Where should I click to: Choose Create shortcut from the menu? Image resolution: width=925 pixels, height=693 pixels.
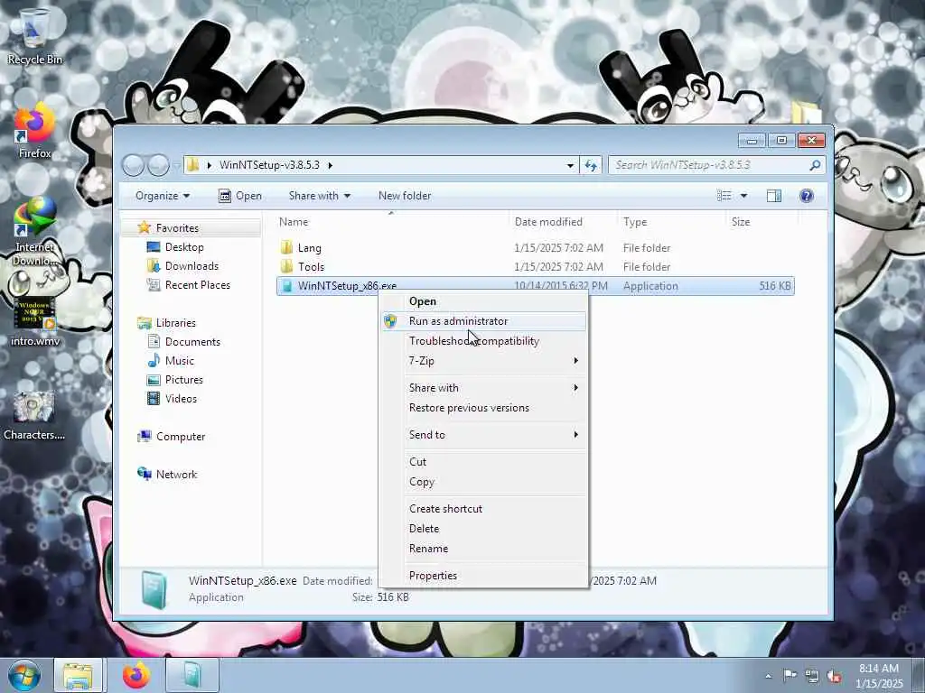[483, 509]
